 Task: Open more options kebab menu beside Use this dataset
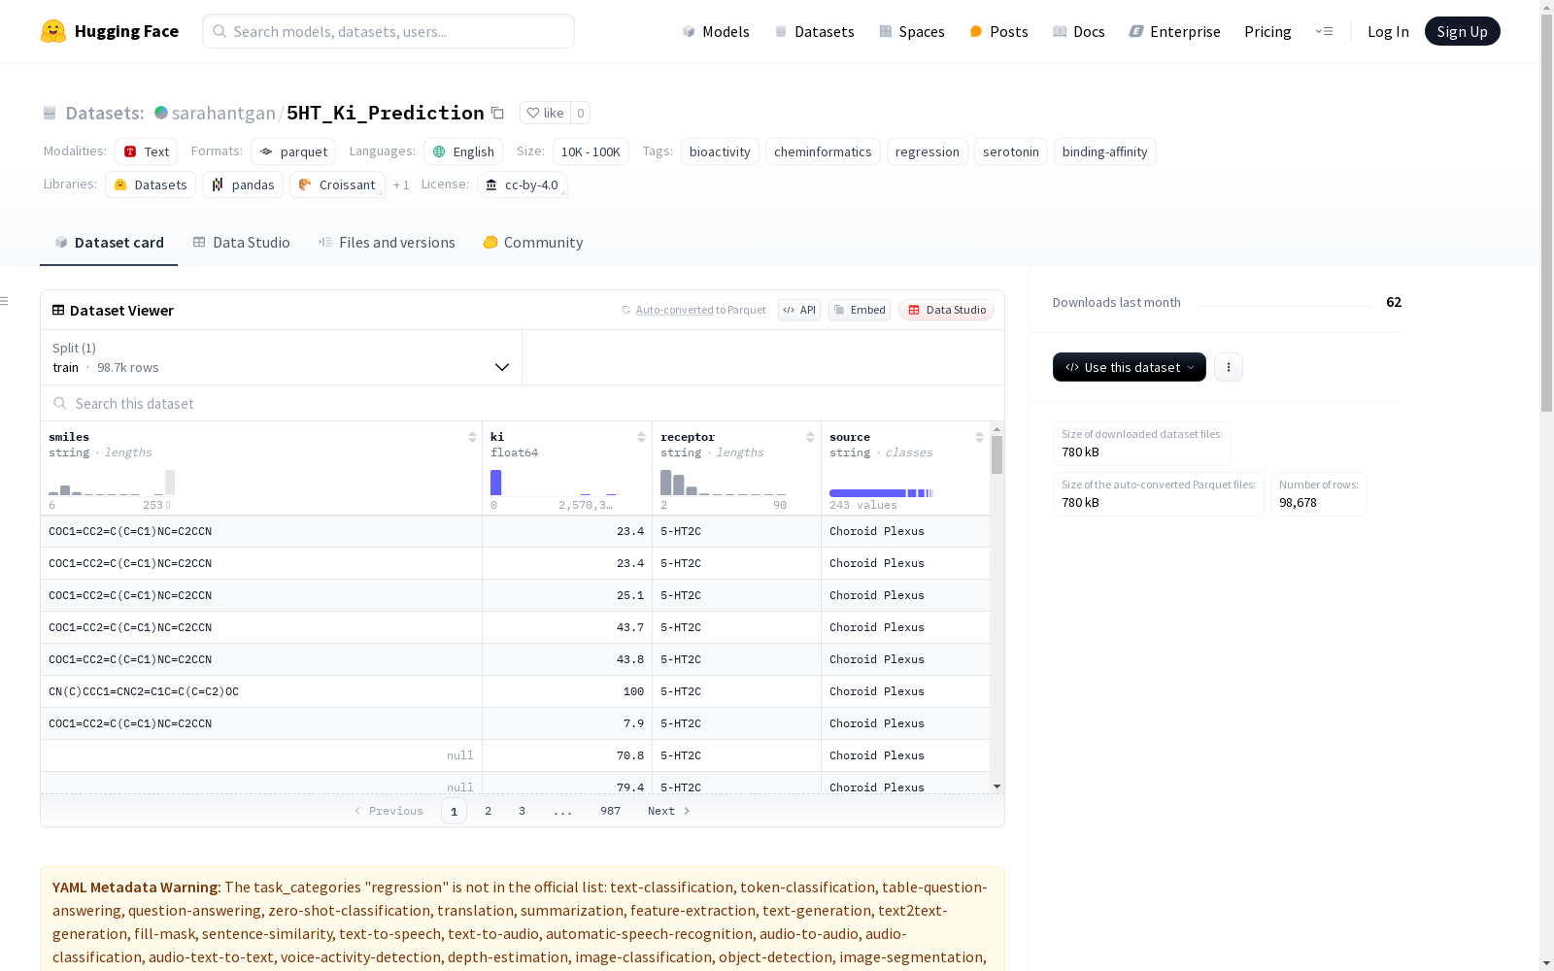click(x=1229, y=367)
